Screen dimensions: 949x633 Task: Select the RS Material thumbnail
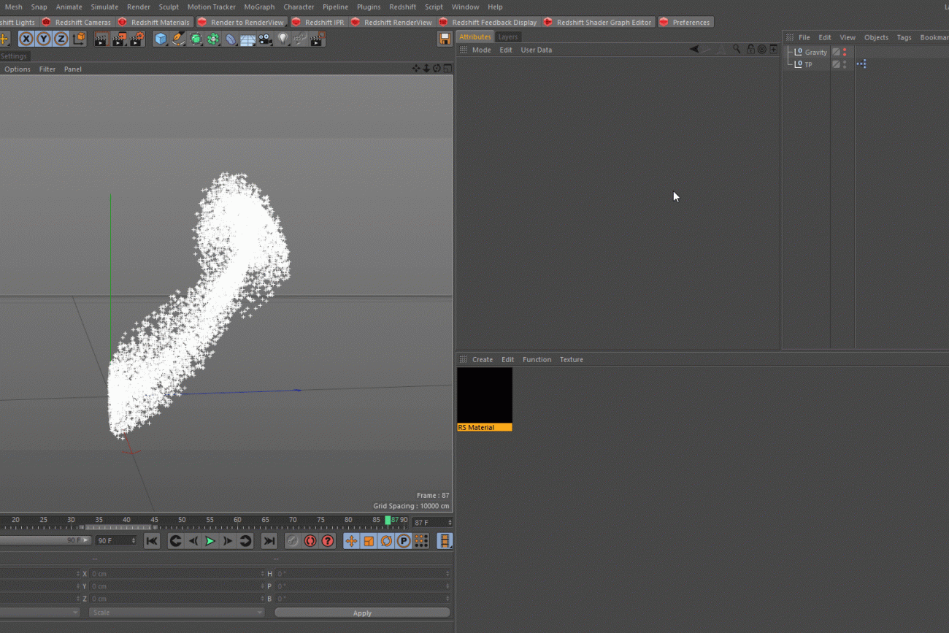pyautogui.click(x=484, y=399)
